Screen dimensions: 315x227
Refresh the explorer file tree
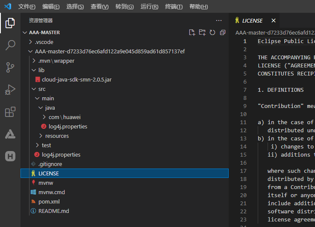[212, 32]
